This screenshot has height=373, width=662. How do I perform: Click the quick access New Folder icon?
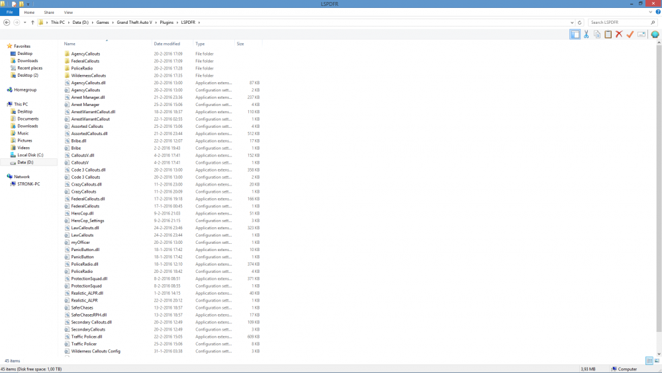tap(21, 4)
